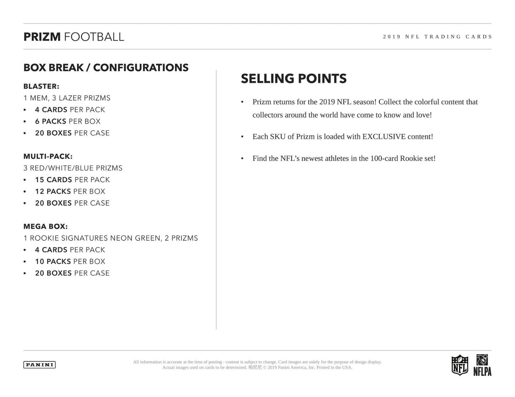Select the "2019 NFL TRADING CARDS" header text
The height and width of the screenshot is (397, 515).
click(x=437, y=37)
